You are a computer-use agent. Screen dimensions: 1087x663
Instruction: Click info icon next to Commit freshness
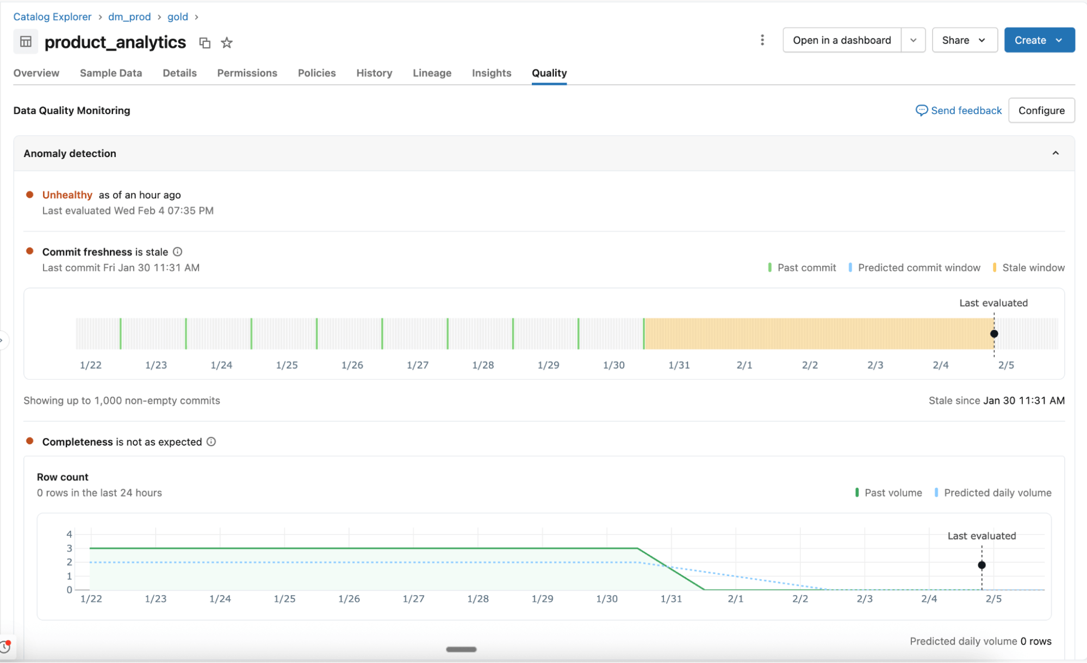click(178, 252)
